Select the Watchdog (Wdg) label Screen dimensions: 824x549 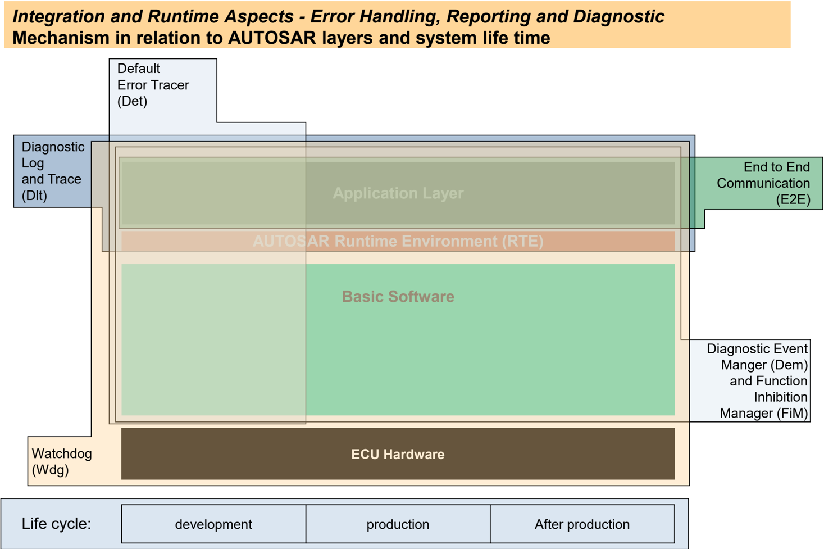[x=62, y=461]
